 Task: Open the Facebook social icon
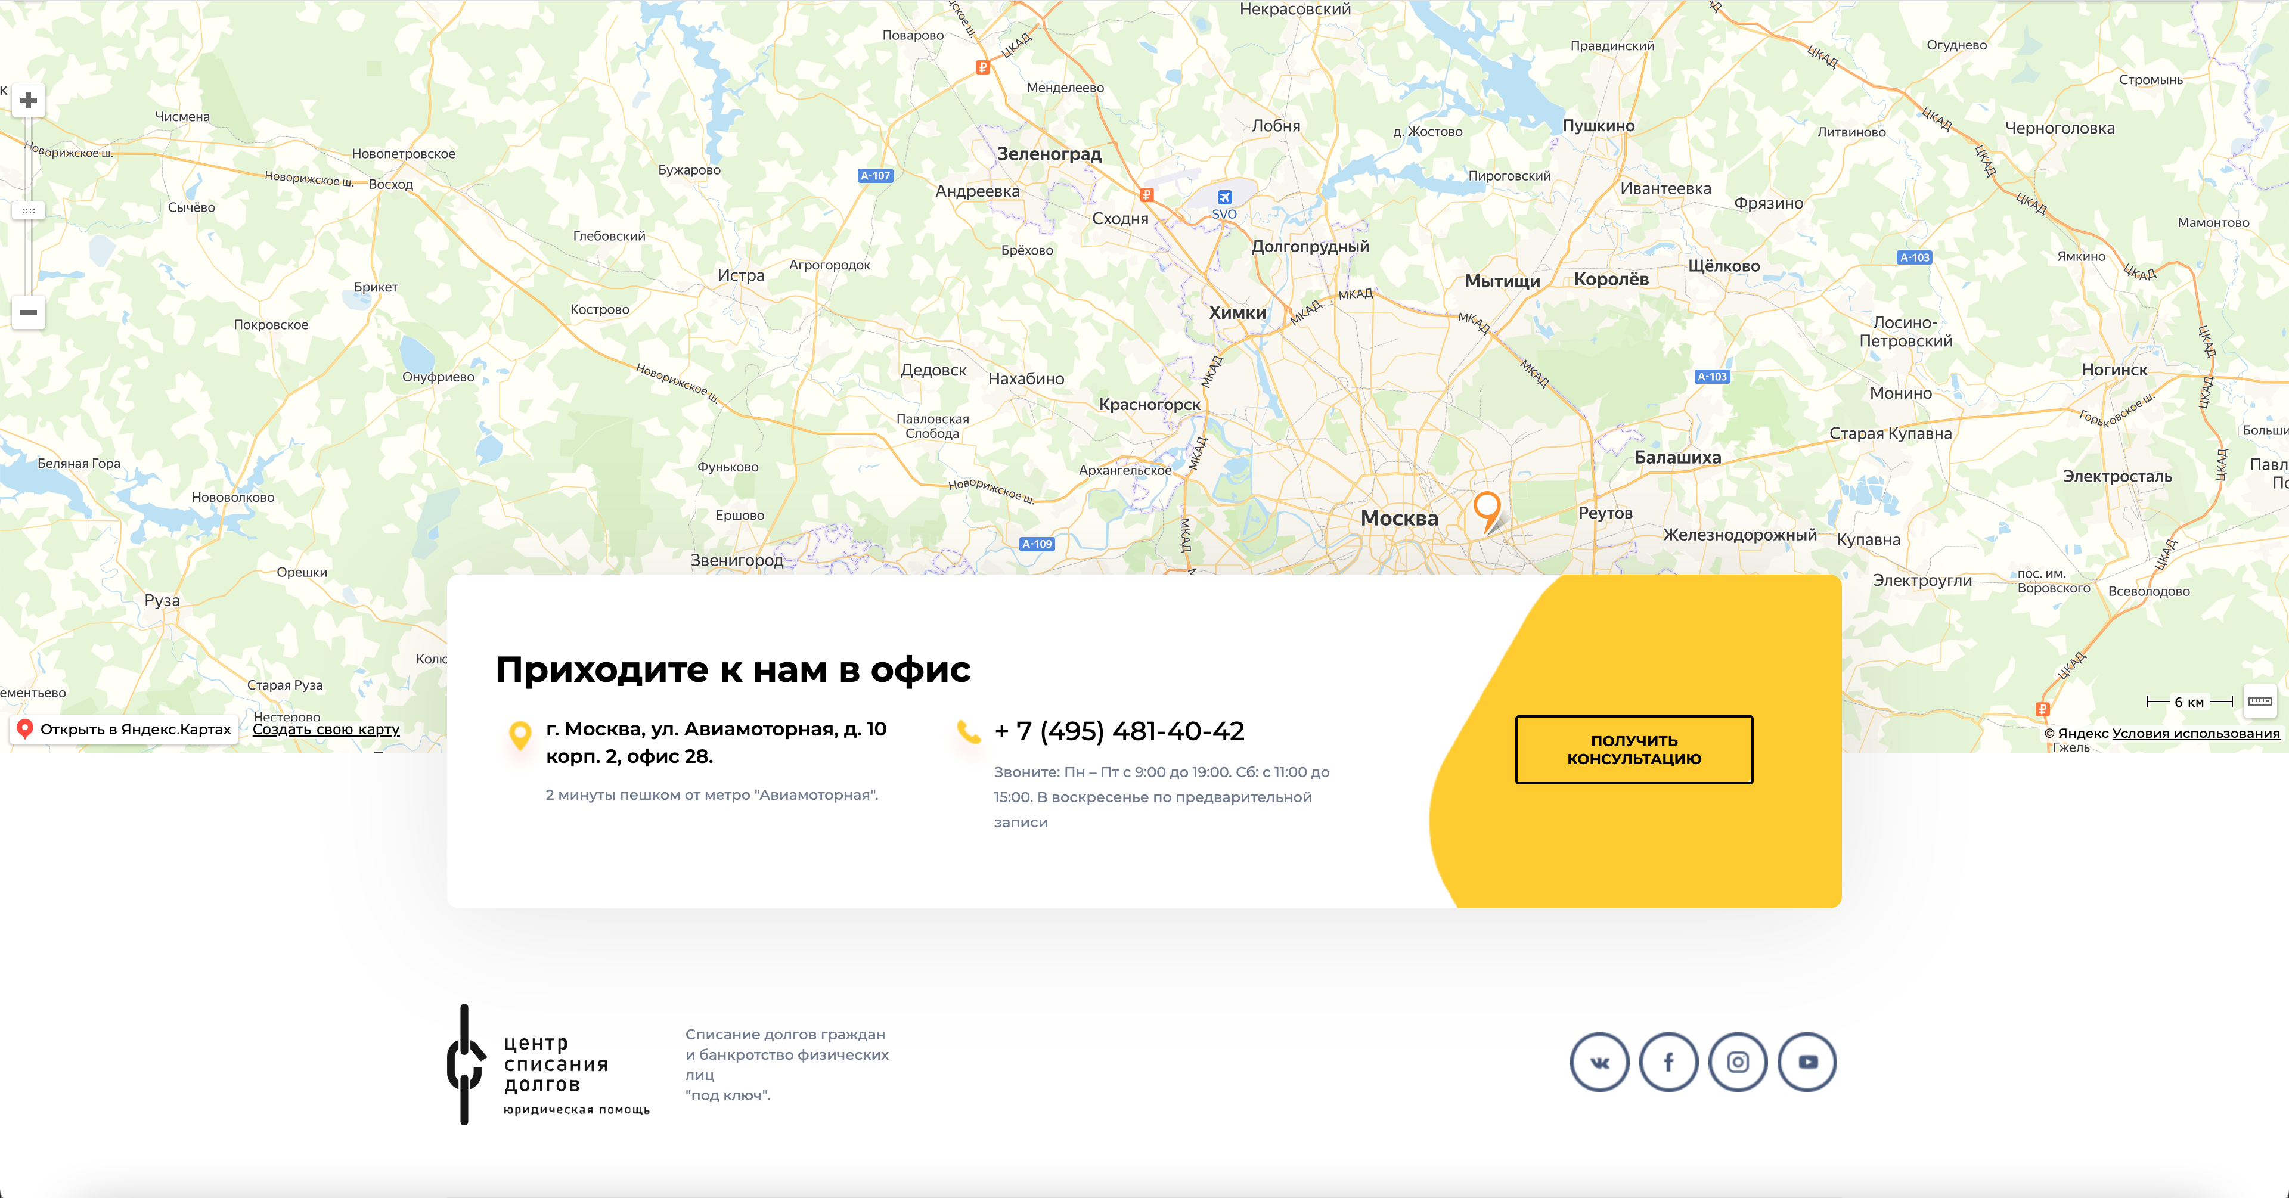click(1669, 1062)
